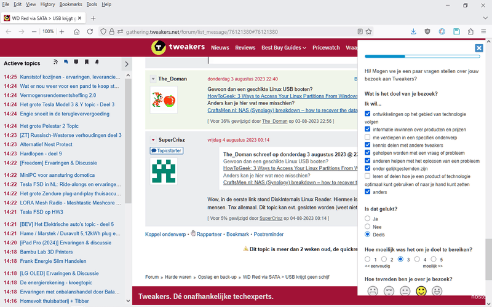The height and width of the screenshot is (307, 492).
Task: Open the browser home page icon
Action: pos(76,32)
